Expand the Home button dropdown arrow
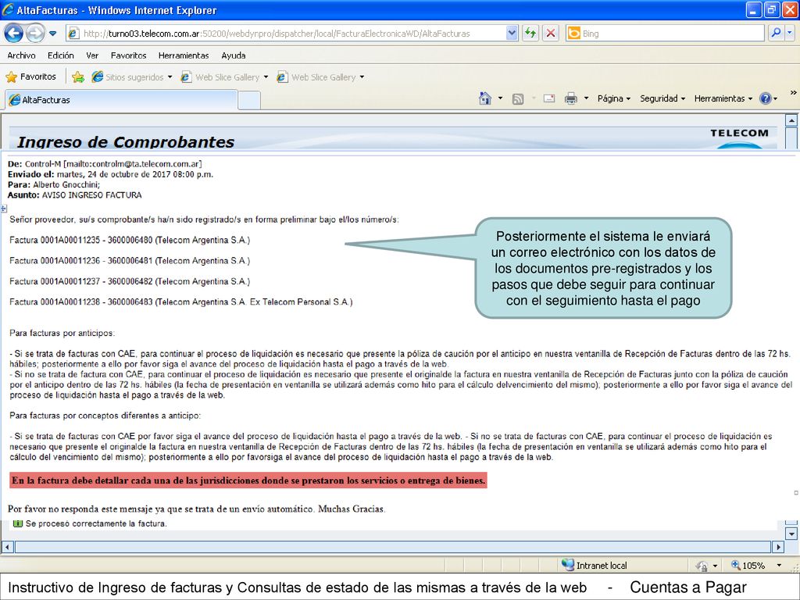The image size is (800, 600). click(501, 98)
